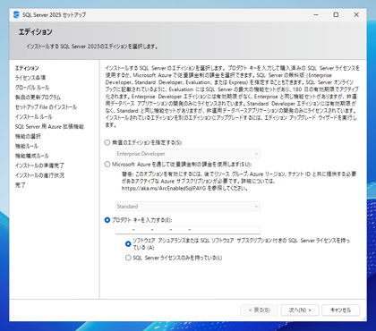Select the SQL Server 用 Azure 拡張機能 step
This screenshot has width=376, height=331.
(x=49, y=126)
